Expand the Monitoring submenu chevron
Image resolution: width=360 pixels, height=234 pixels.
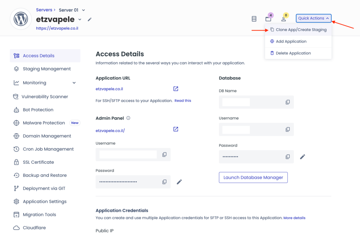point(74,83)
